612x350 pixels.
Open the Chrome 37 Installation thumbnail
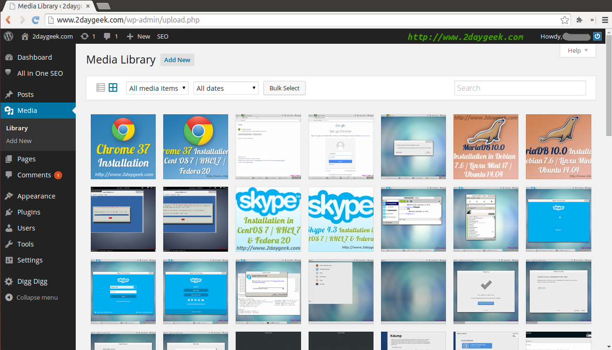click(123, 146)
